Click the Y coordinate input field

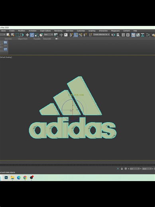point(147,169)
